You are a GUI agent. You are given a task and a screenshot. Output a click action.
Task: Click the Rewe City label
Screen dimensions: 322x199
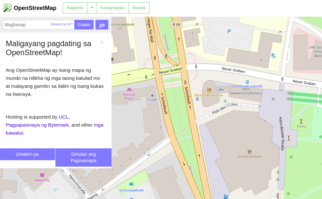tap(42, 180)
